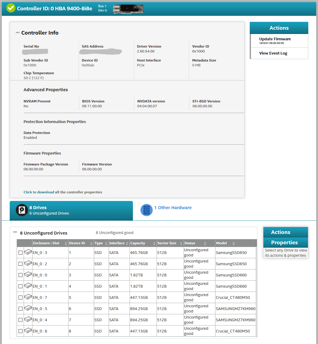Viewport: 318px width, 344px height.
Task: Select checkbox for drive EN_0 : 3
Action: pyautogui.click(x=20, y=253)
